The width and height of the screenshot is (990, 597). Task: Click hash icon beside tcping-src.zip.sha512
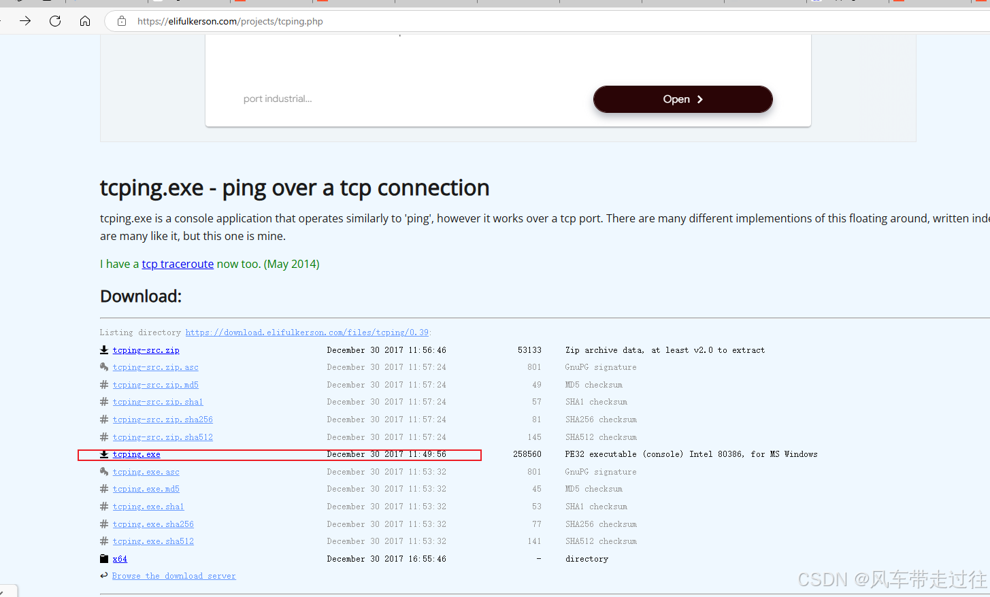tap(104, 437)
